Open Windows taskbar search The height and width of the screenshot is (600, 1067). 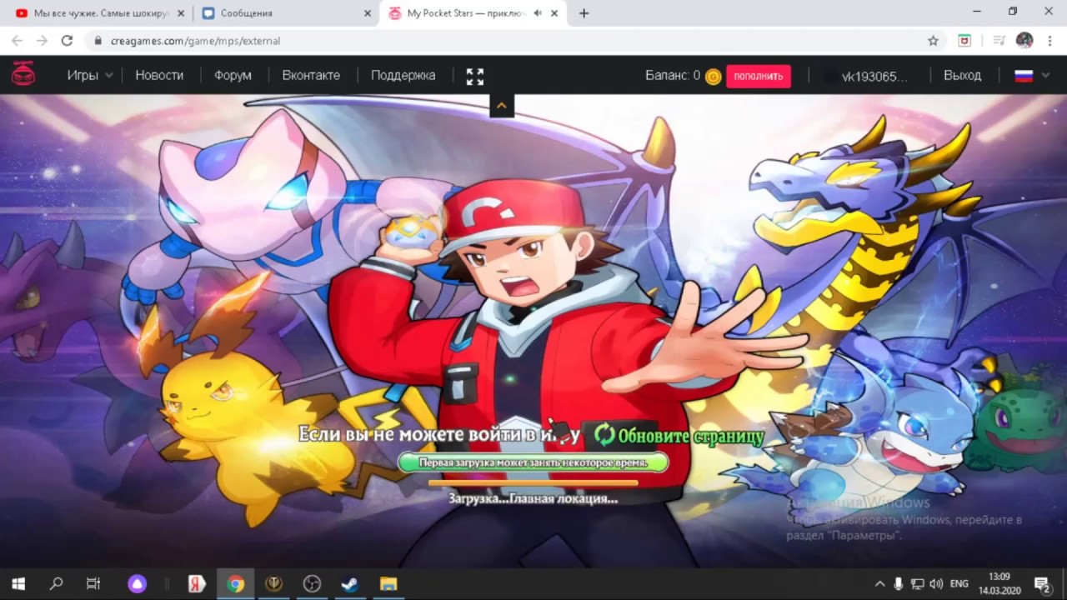[x=56, y=584]
